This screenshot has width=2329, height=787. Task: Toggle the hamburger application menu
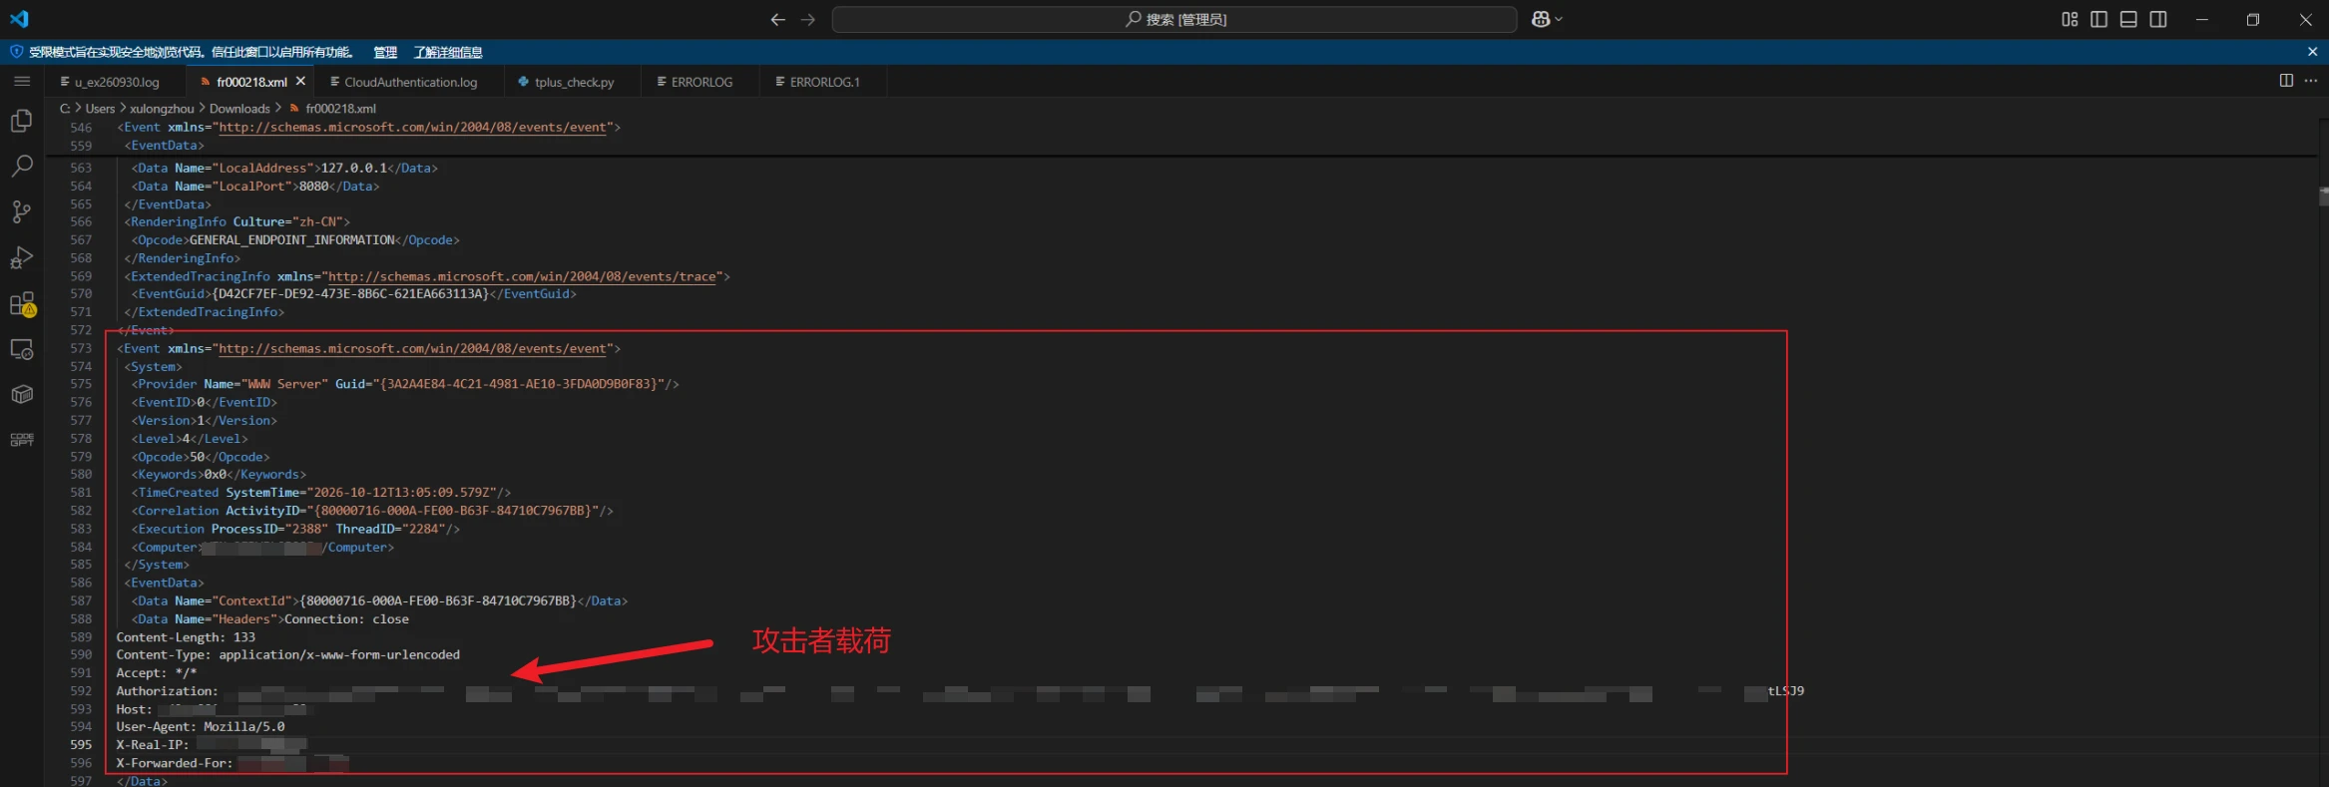tap(21, 81)
